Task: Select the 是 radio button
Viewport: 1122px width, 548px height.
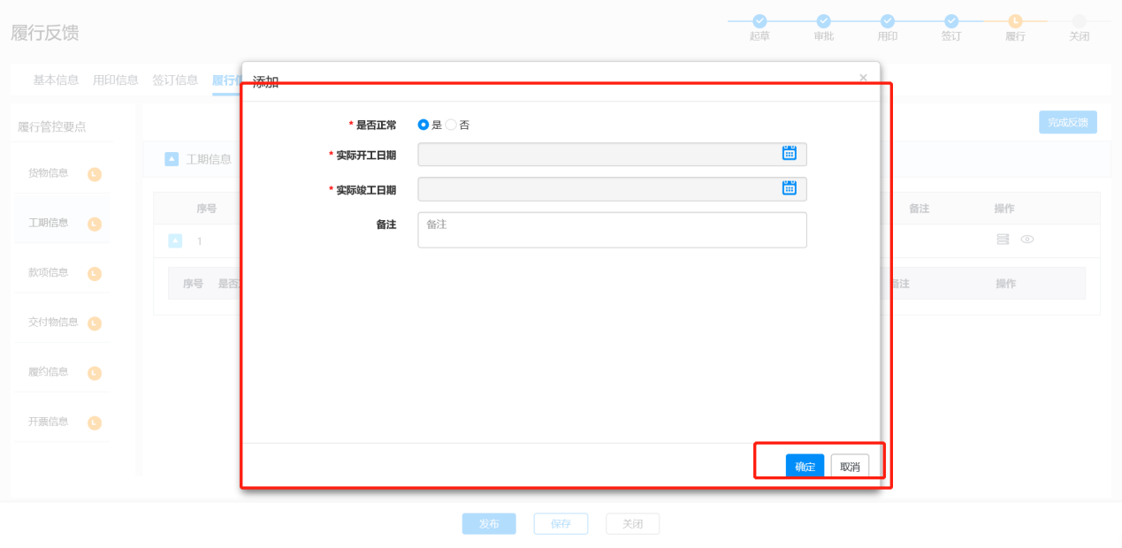Action: coord(424,126)
